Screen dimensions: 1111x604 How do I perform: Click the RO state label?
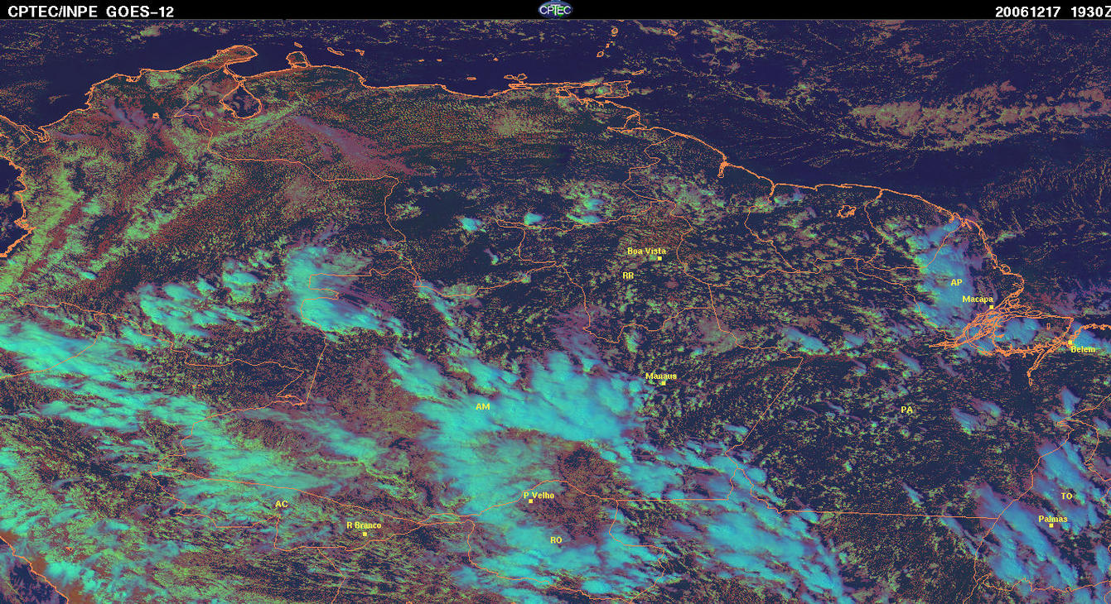556,539
